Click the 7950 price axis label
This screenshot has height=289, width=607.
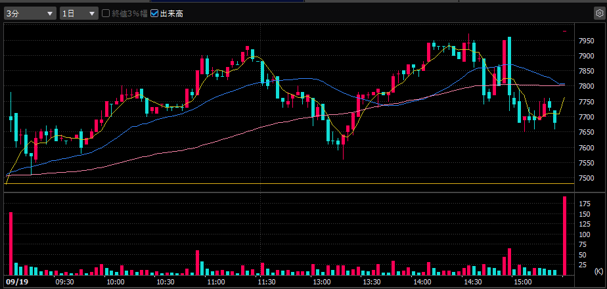pyautogui.click(x=587, y=41)
